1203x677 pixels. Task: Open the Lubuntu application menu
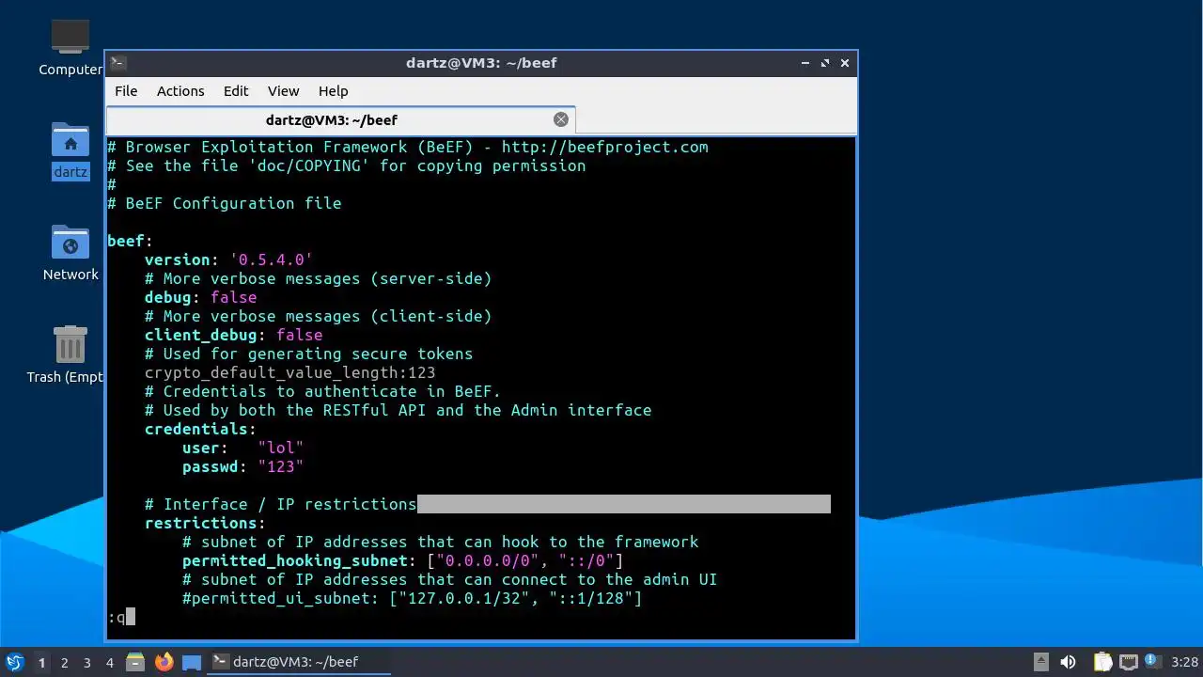click(14, 662)
